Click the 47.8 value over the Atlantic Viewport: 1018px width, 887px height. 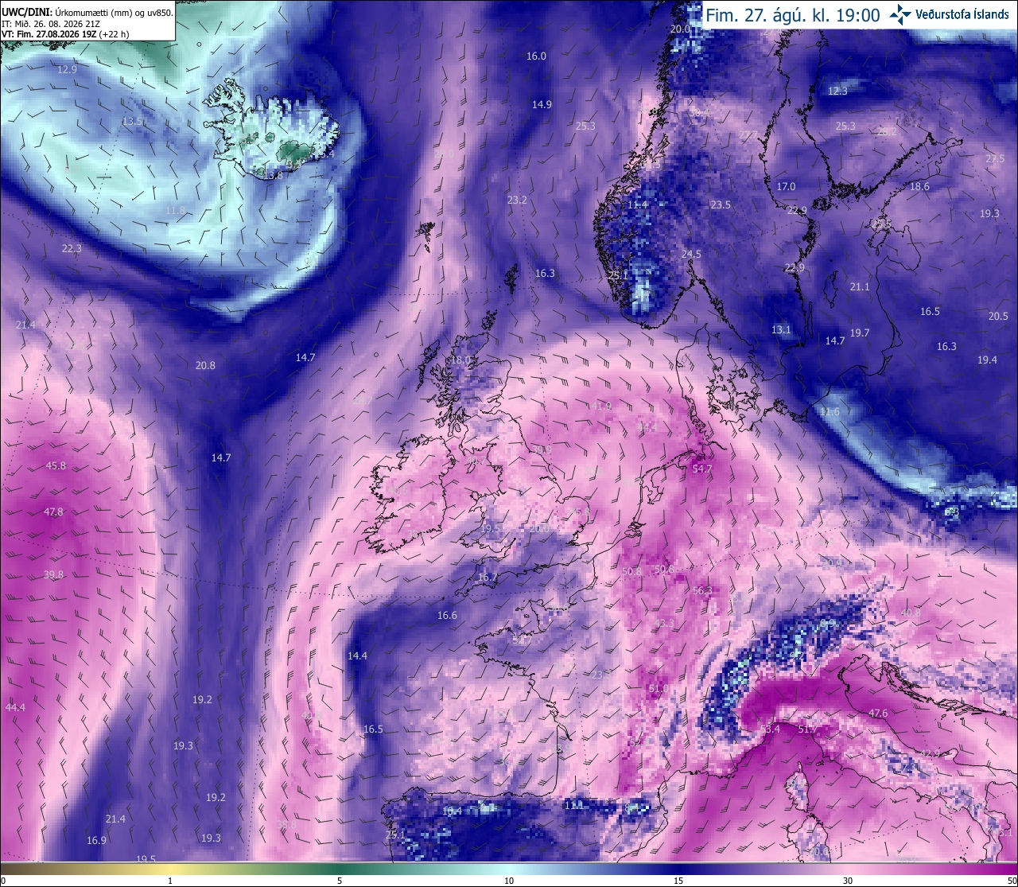(53, 512)
